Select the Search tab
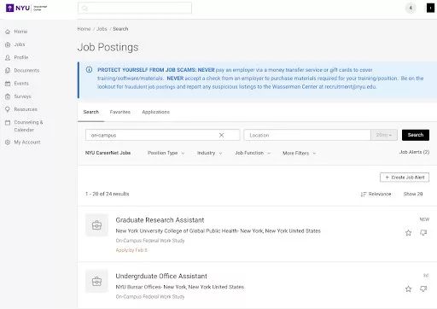The width and height of the screenshot is (437, 309). click(91, 112)
